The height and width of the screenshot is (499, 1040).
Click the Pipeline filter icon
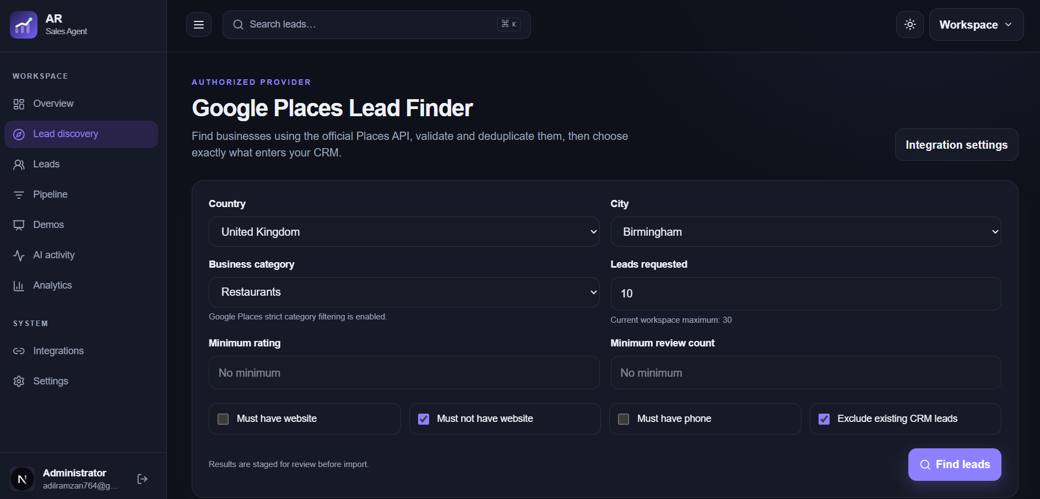tap(19, 195)
